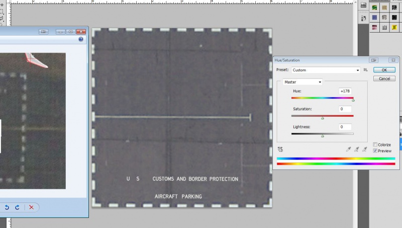This screenshot has height=228, width=402.
Task: Click the Lightness value field
Action: click(345, 127)
